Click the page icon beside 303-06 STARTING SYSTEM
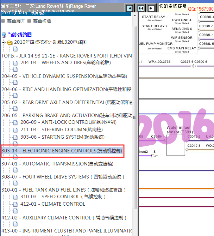Screen dimensions: 214x236 [x=15, y=137]
